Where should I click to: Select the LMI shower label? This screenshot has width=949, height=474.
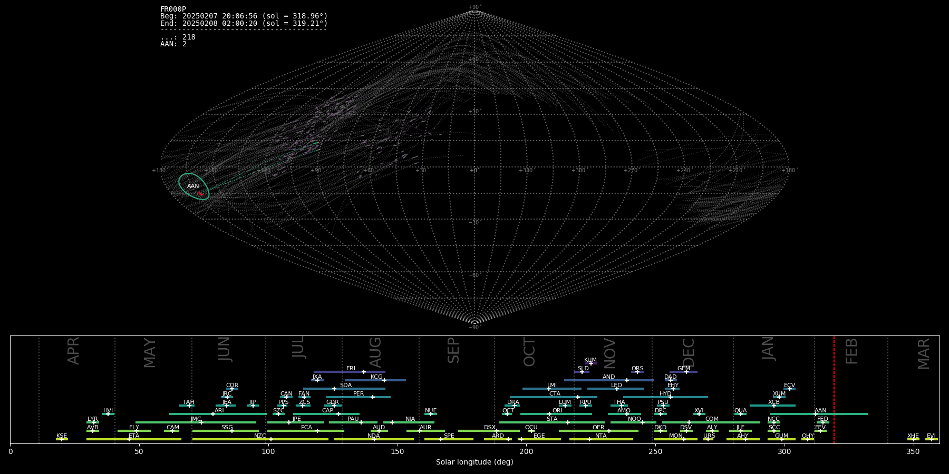(551, 385)
